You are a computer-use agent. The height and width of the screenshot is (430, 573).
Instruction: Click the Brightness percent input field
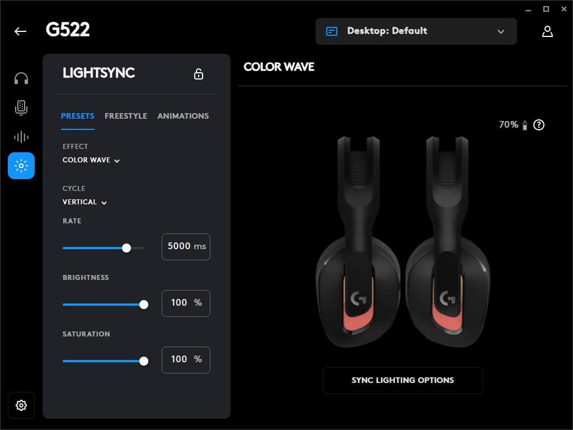(x=186, y=303)
